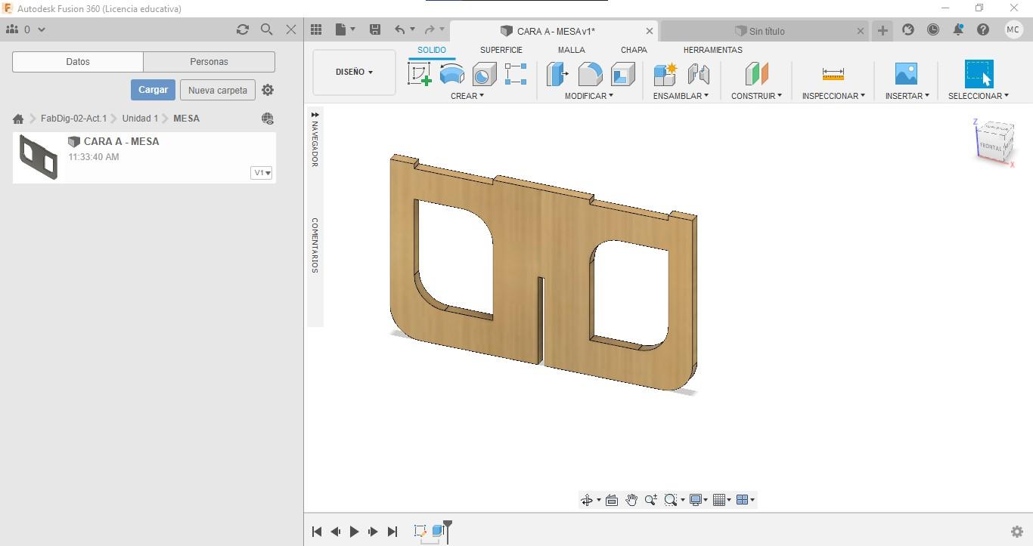Switch to the Personas tab
Screen dimensions: 1033x546
[209, 62]
